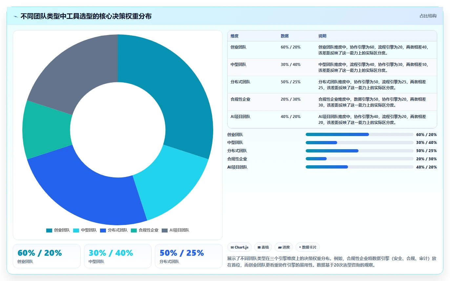Click the description paragraph about 合规性企业

332,262
